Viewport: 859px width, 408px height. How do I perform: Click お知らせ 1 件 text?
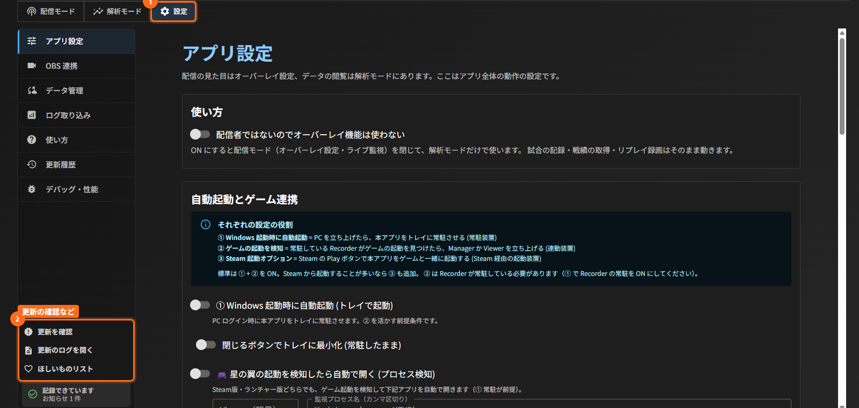pyautogui.click(x=62, y=399)
